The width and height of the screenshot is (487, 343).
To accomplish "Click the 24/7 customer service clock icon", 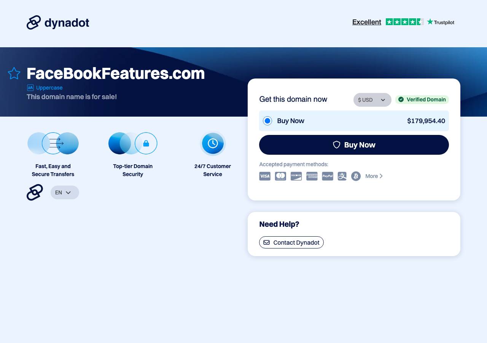I will coord(213,143).
